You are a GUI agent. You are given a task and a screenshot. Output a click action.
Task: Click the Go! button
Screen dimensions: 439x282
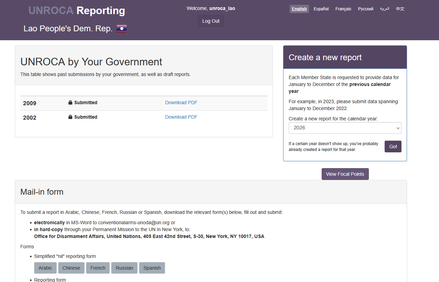pos(393,147)
